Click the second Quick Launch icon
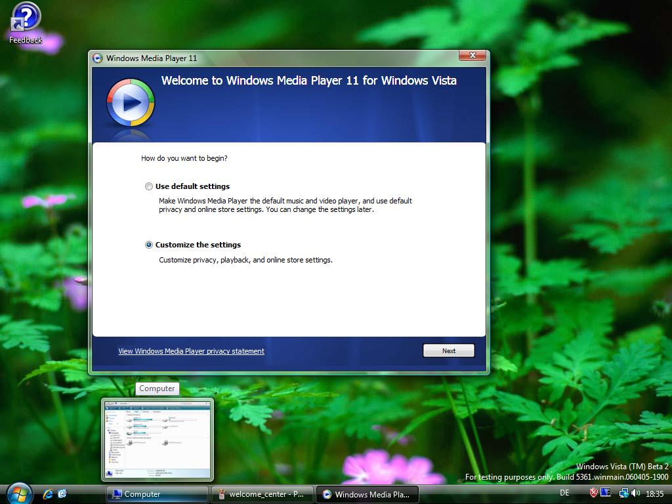The image size is (672, 504). pyautogui.click(x=62, y=493)
